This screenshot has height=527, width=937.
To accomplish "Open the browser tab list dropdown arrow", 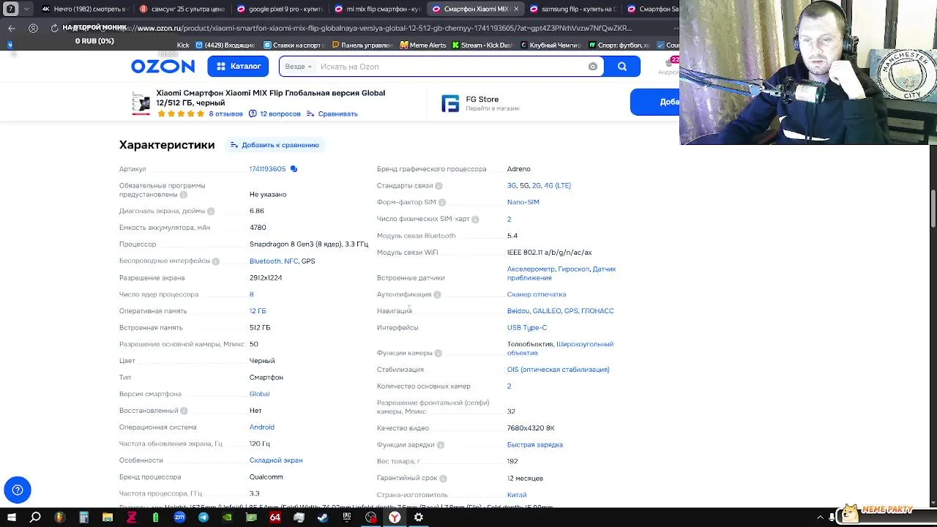I will click(x=27, y=9).
